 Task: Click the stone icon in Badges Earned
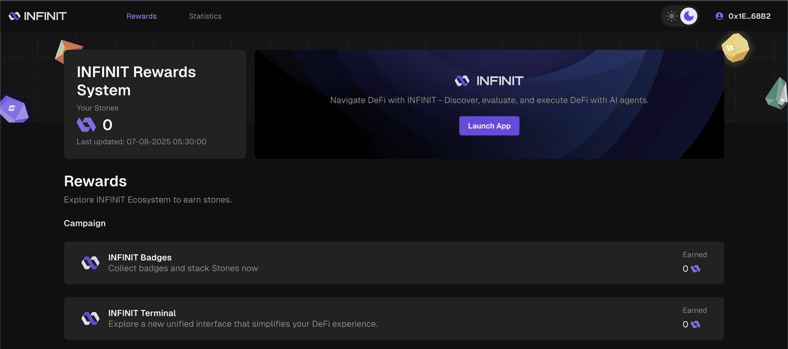pos(696,269)
